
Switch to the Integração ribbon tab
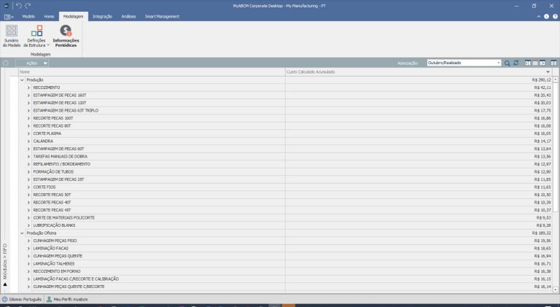(x=102, y=15)
